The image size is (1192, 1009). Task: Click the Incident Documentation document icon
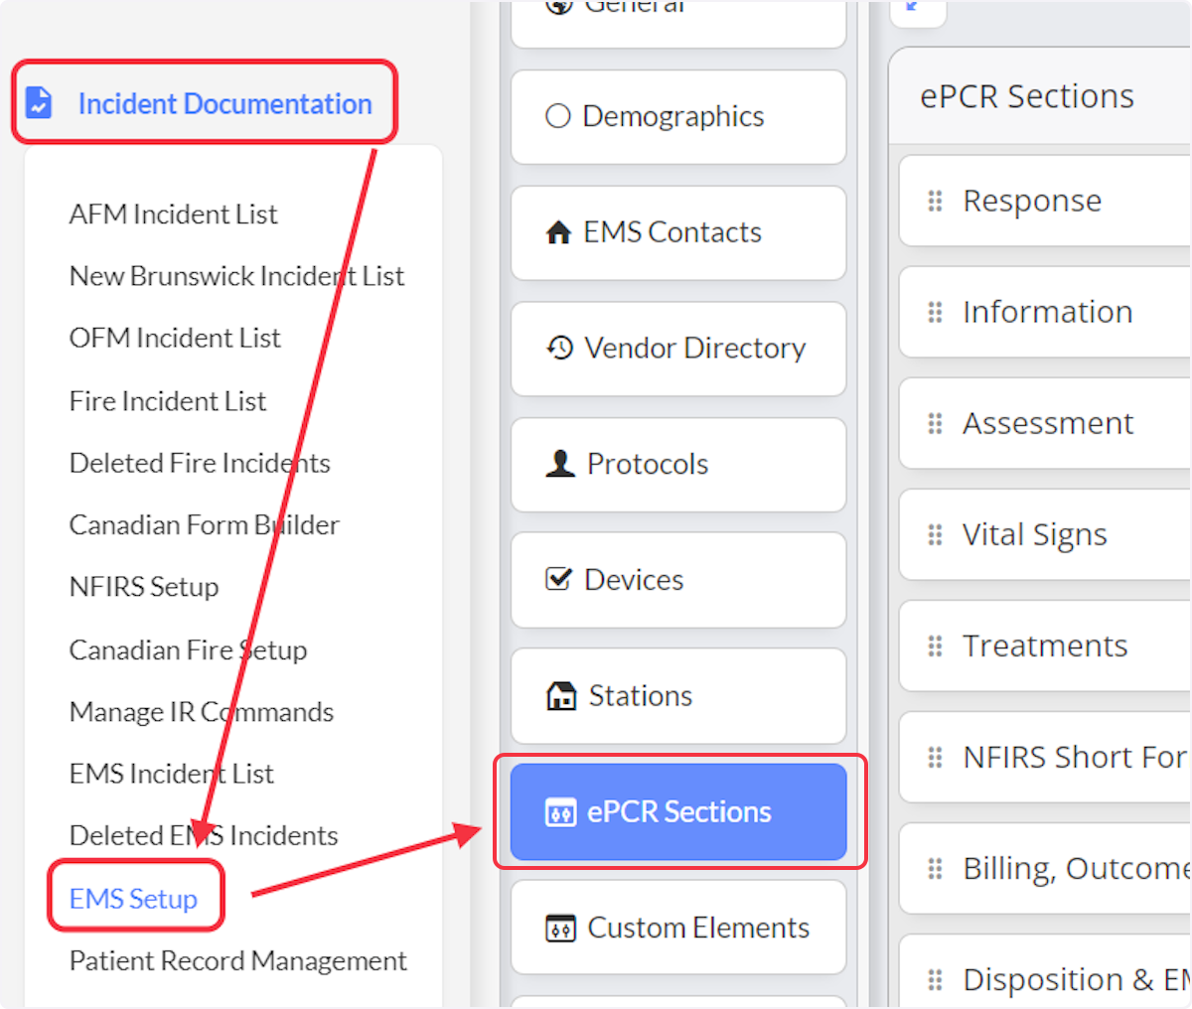pyautogui.click(x=39, y=102)
